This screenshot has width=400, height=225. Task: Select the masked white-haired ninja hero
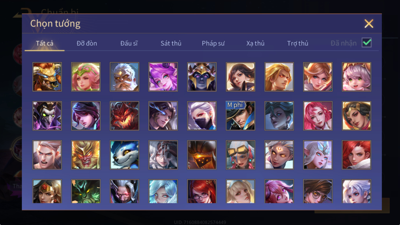pos(202,116)
